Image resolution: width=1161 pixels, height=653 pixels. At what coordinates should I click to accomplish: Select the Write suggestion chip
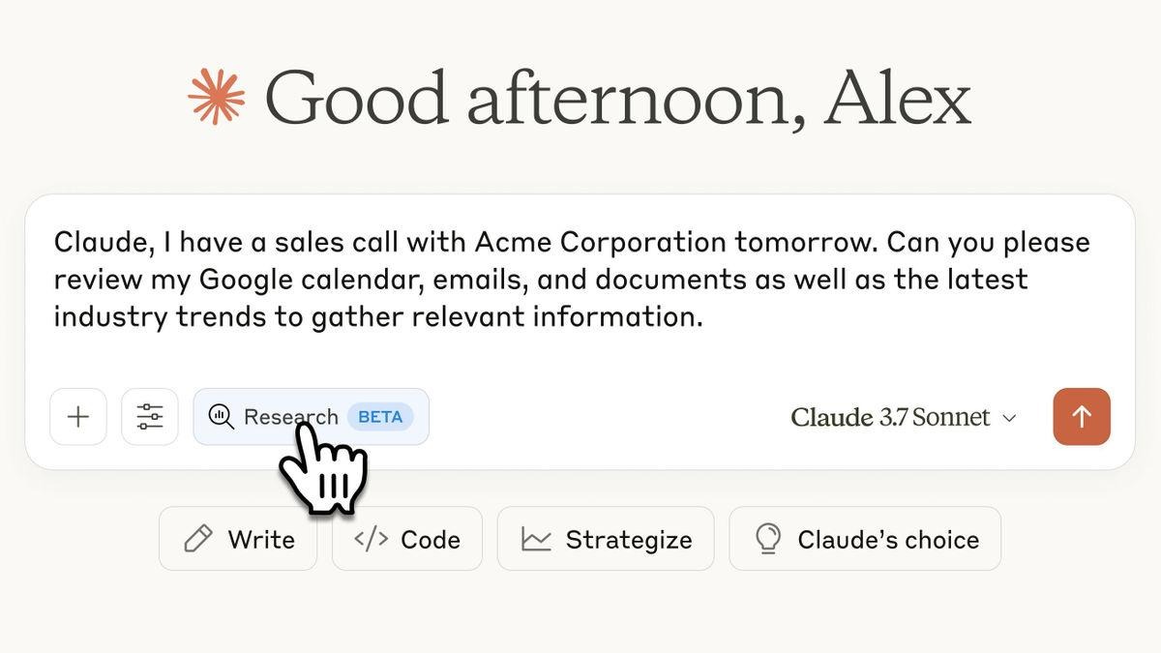point(238,537)
